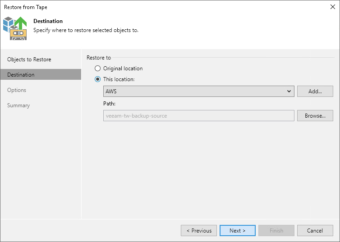This screenshot has height=242, width=340.
Task: Click the Path: label
Action: click(x=109, y=104)
